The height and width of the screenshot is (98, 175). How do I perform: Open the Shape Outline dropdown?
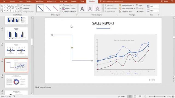point(69,8)
